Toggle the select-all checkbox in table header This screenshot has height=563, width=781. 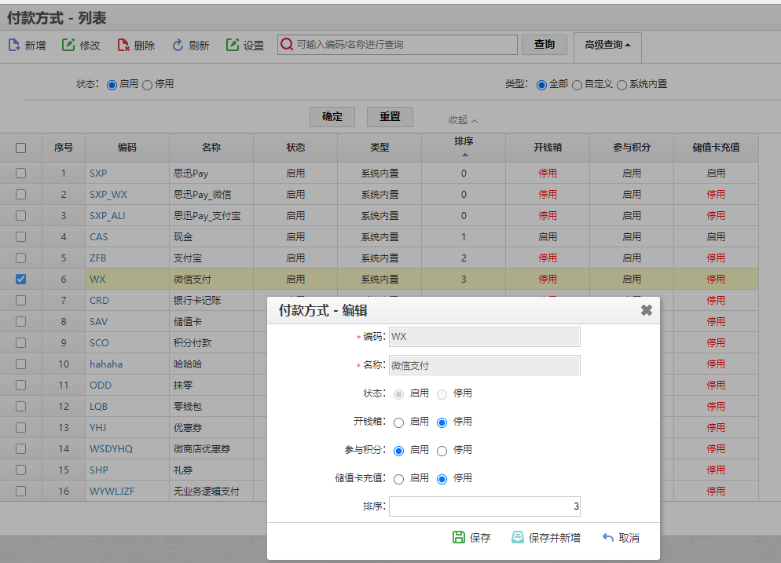[x=21, y=148]
